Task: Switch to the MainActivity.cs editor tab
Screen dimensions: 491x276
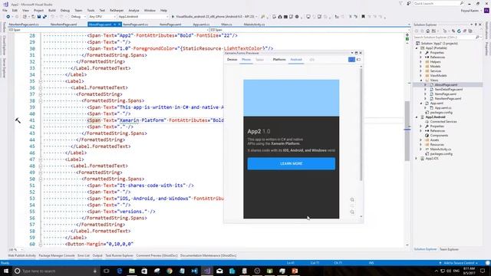Action: [x=254, y=25]
